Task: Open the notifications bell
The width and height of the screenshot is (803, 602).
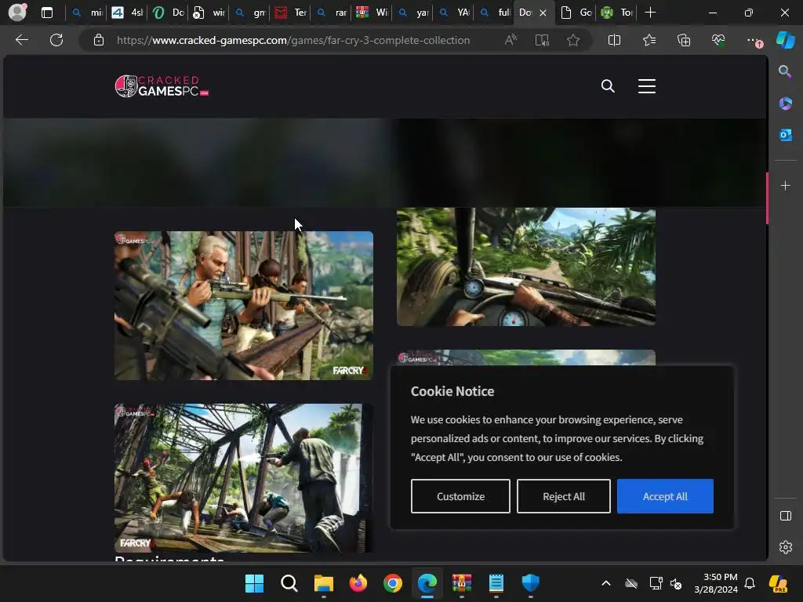Action: pos(750,583)
